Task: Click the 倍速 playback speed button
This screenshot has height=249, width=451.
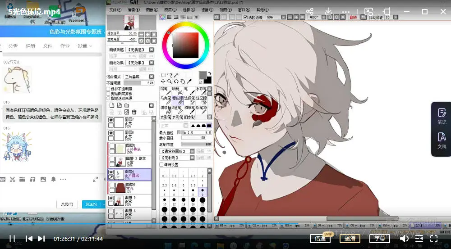Action: coord(320,239)
